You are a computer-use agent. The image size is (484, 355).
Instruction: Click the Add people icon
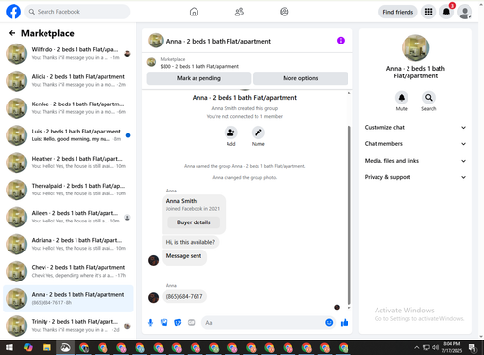point(231,133)
